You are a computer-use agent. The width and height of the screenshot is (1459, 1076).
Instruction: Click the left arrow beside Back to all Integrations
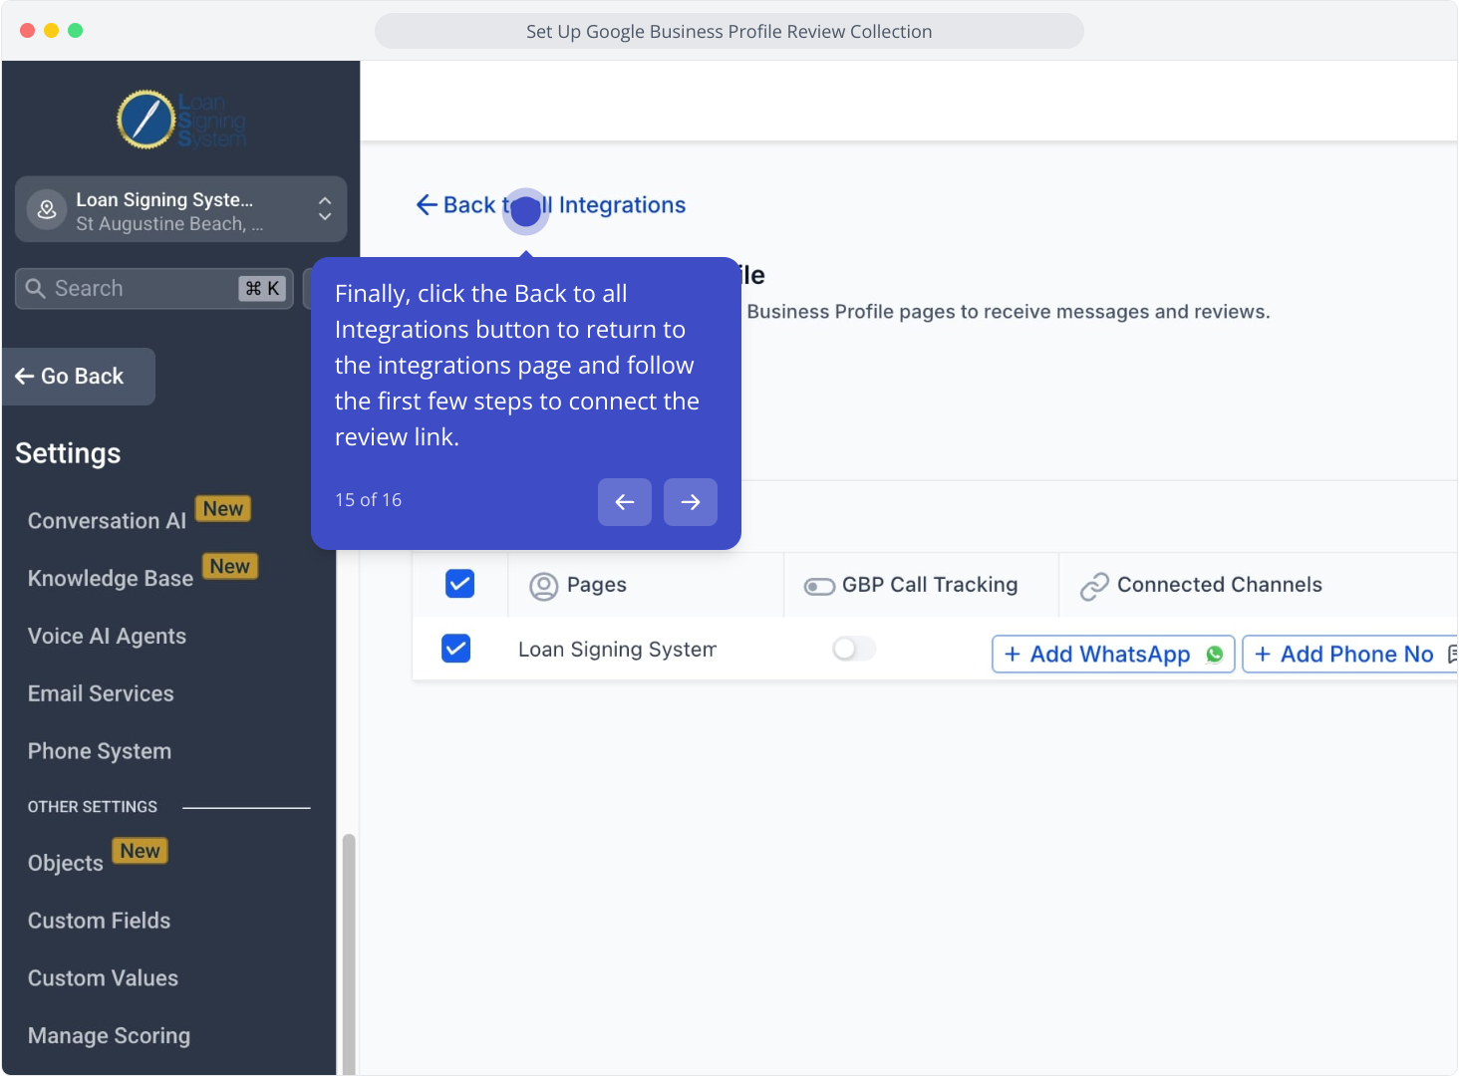[427, 205]
